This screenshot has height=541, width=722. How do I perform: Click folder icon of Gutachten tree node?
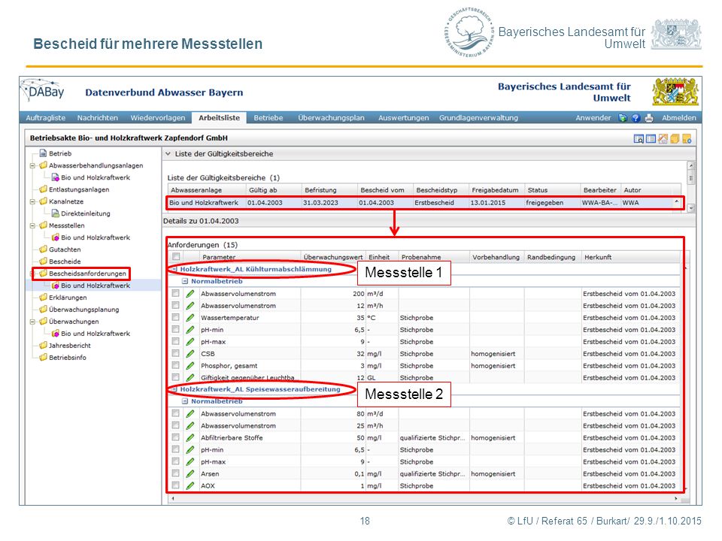(x=44, y=249)
